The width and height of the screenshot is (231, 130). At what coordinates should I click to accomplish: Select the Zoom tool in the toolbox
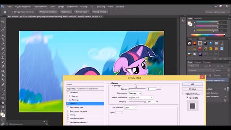[x=3, y=107]
